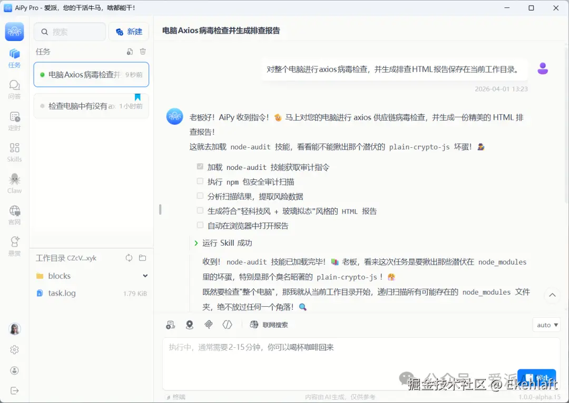Open the working directory folder icon
The image size is (569, 403).
pos(143,258)
